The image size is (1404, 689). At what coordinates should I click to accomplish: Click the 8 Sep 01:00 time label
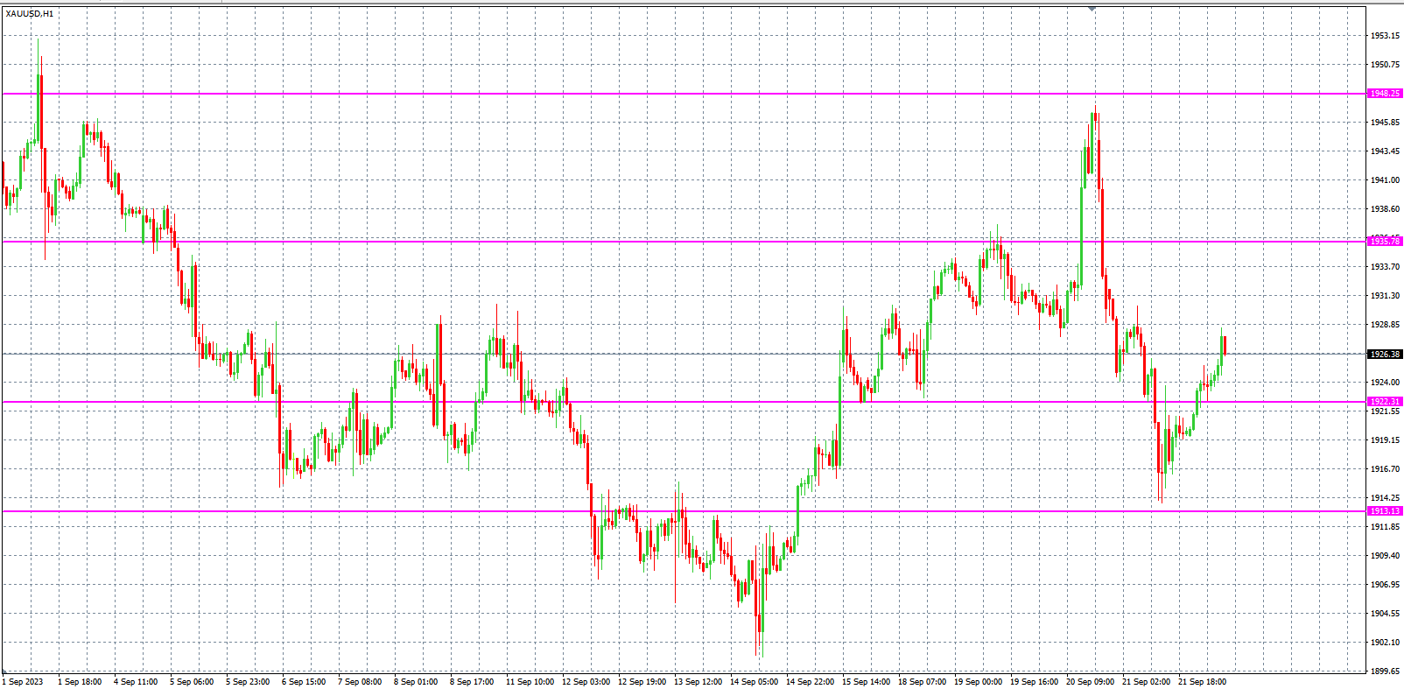coord(416,682)
